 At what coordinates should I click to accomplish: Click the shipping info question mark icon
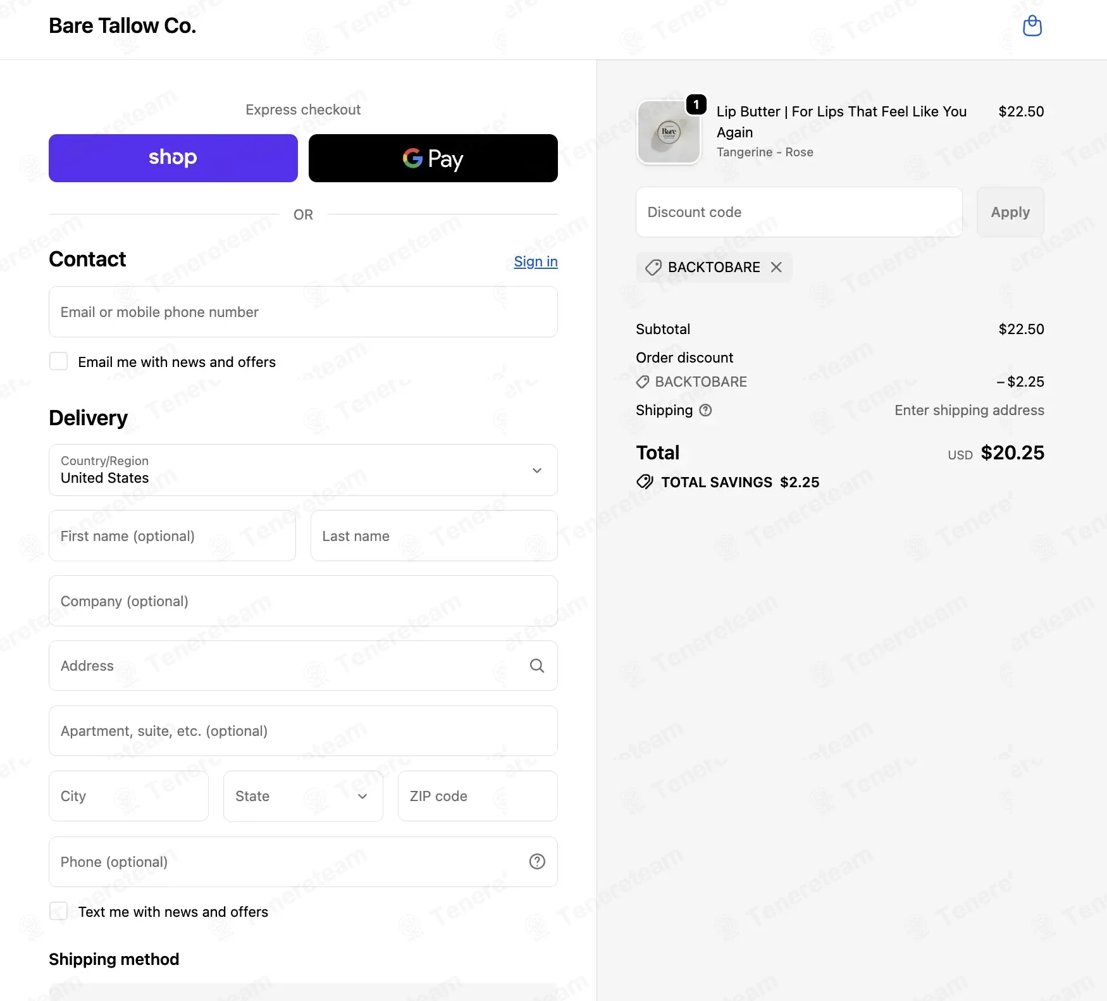pos(705,410)
